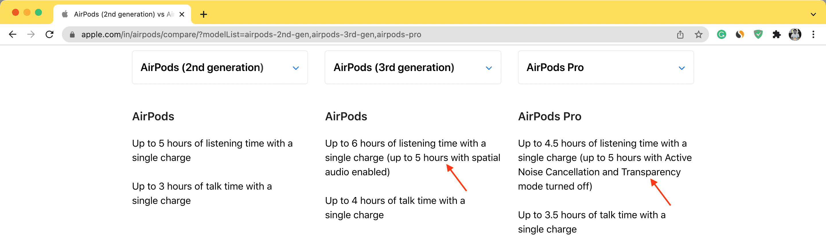Expand the tab search chevron
Image resolution: width=826 pixels, height=244 pixels.
click(x=813, y=14)
